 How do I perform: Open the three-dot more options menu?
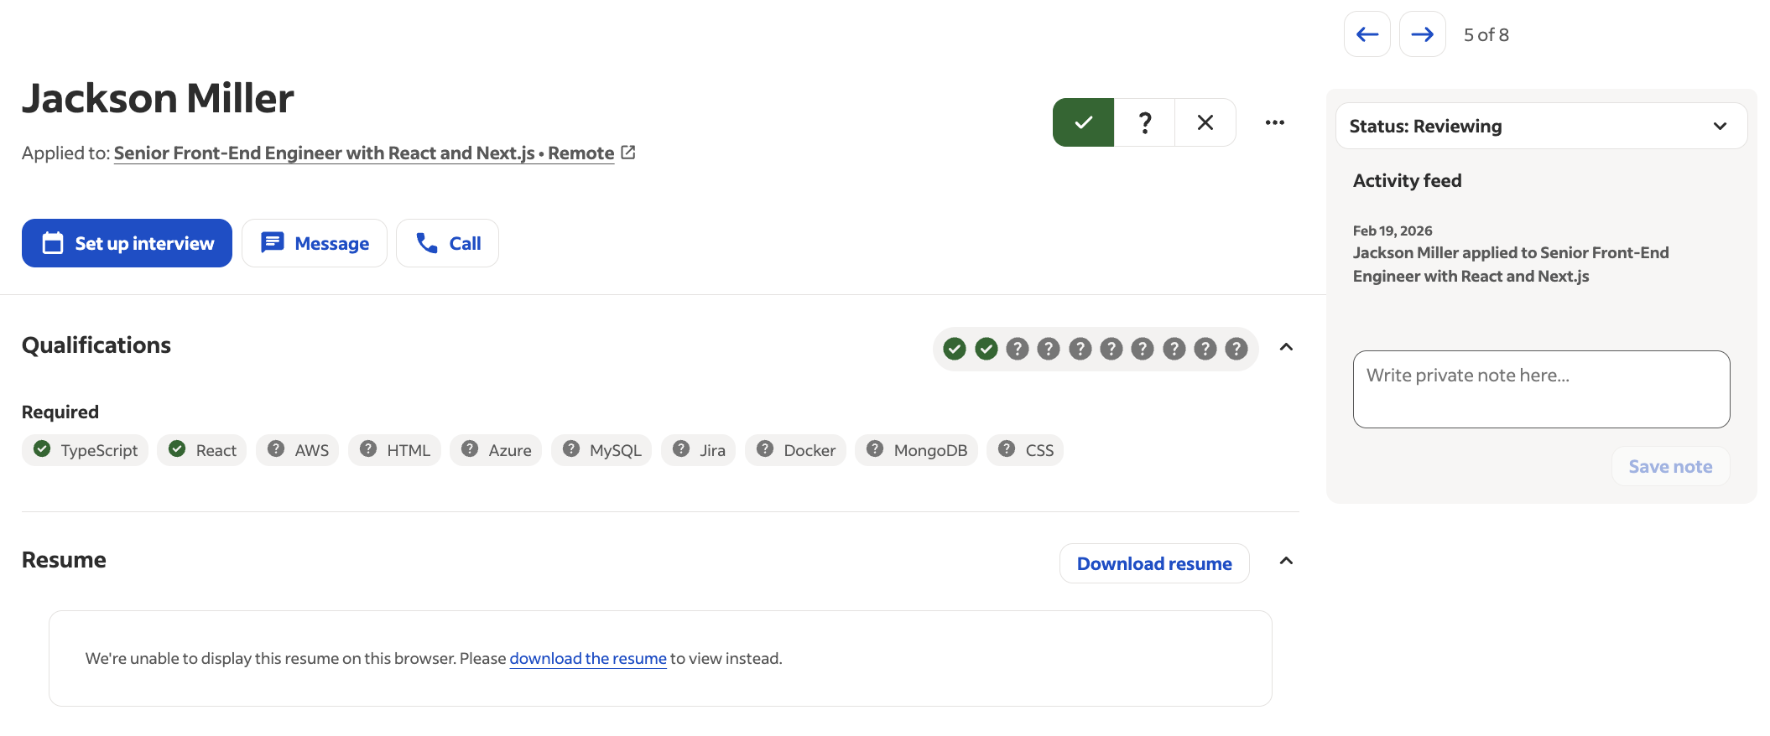click(1274, 122)
